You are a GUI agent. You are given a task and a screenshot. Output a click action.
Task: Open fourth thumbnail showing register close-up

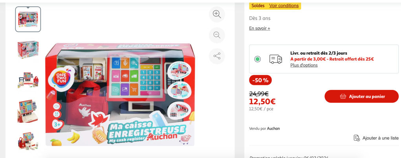[28, 111]
